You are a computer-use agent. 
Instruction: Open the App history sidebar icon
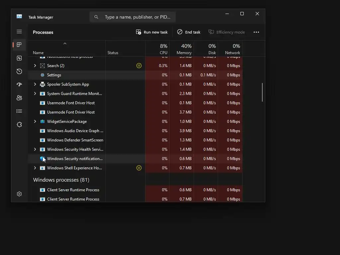tap(19, 71)
